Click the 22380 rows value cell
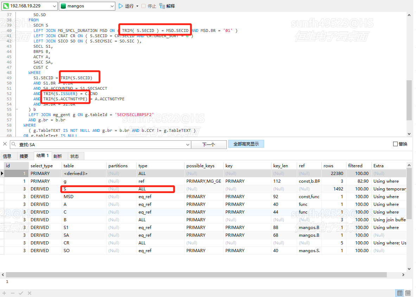This screenshot has height=297, width=416. [333, 174]
